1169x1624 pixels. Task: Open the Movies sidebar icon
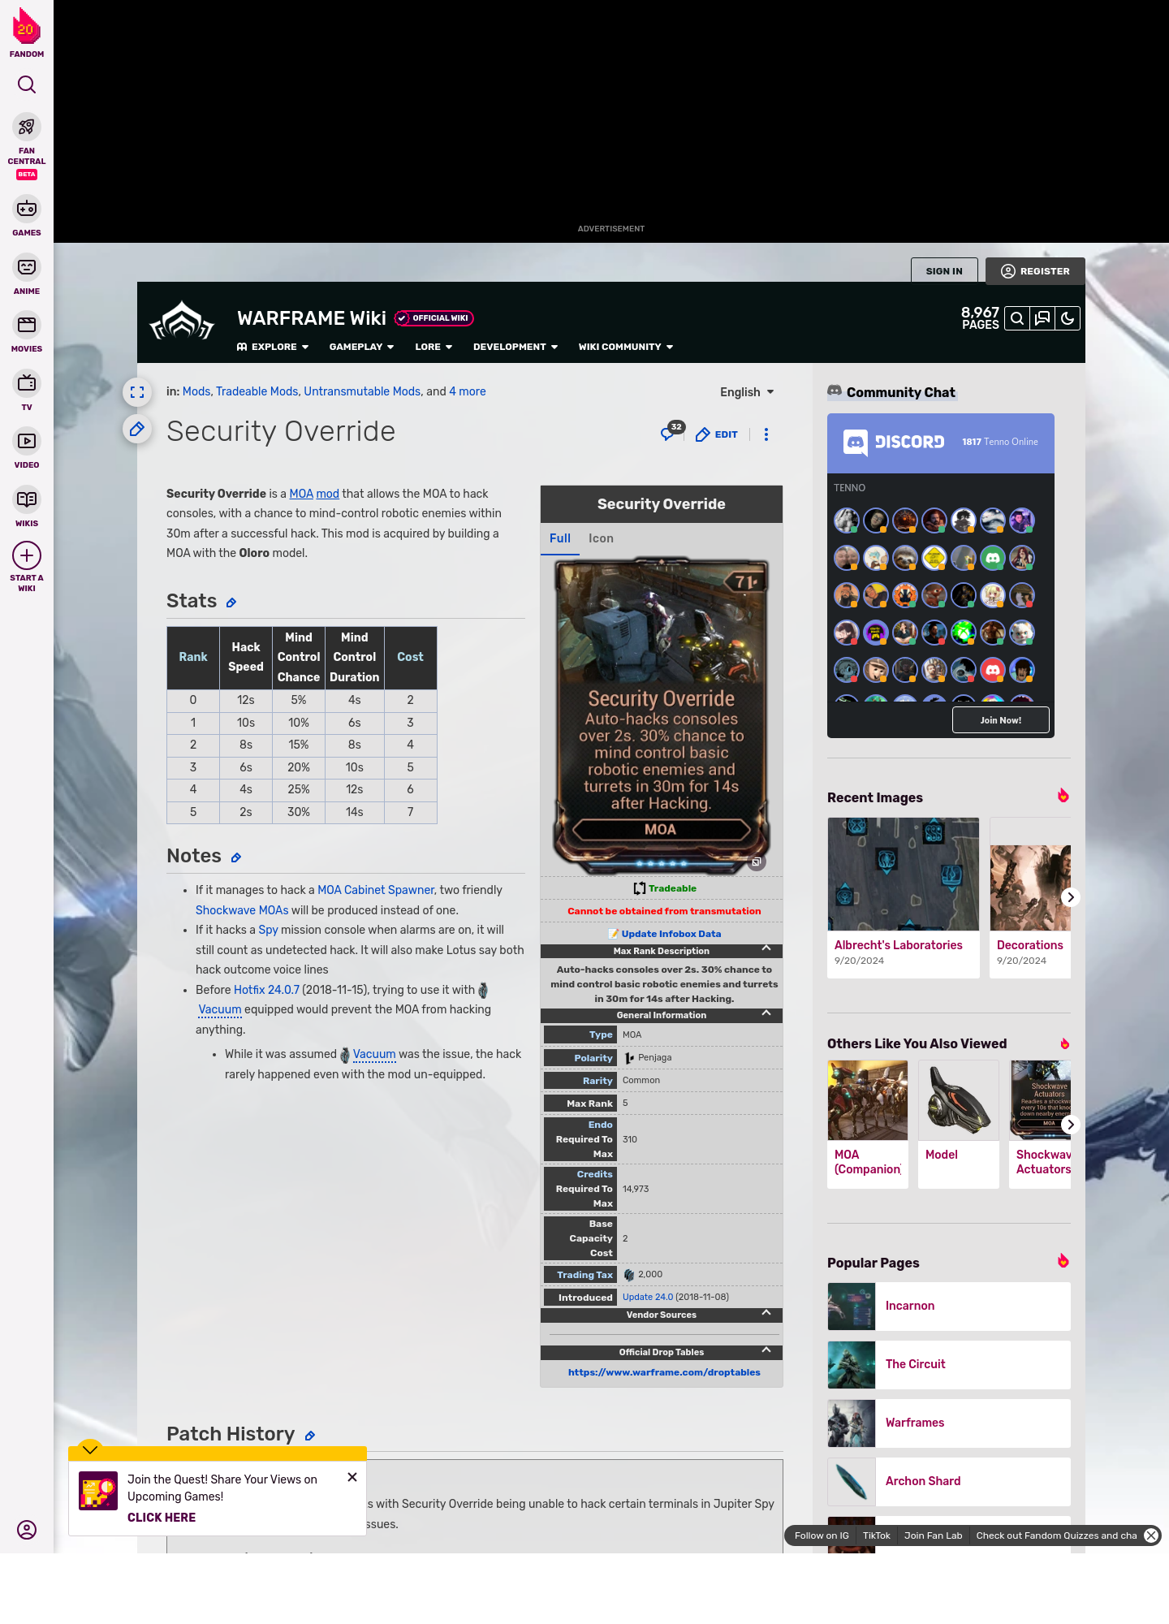pos(27,325)
